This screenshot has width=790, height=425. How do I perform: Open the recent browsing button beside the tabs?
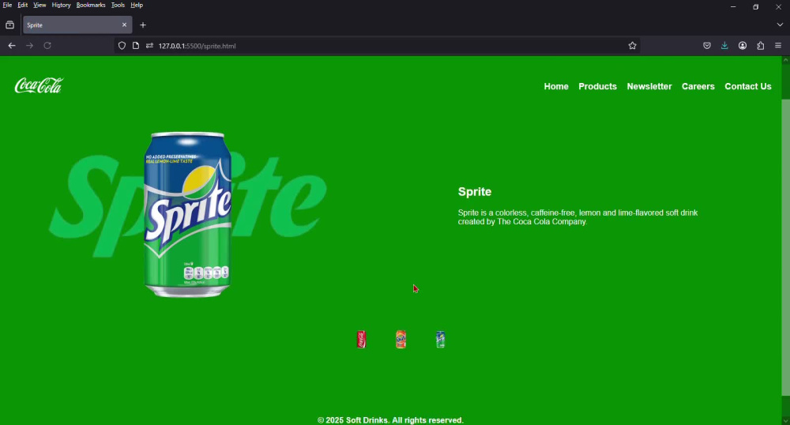tap(9, 24)
